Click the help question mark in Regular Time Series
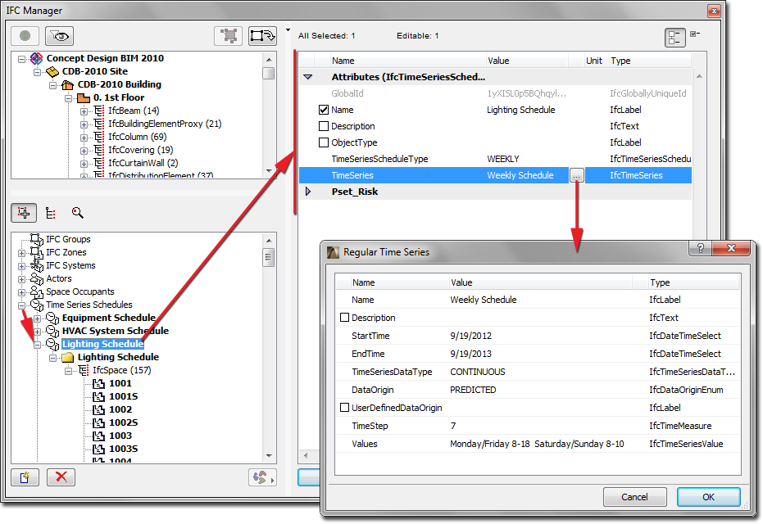 tap(700, 248)
